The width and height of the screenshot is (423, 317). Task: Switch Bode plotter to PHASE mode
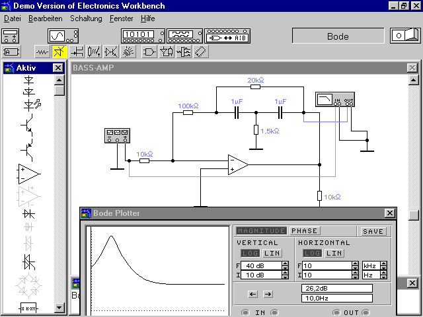coord(304,231)
